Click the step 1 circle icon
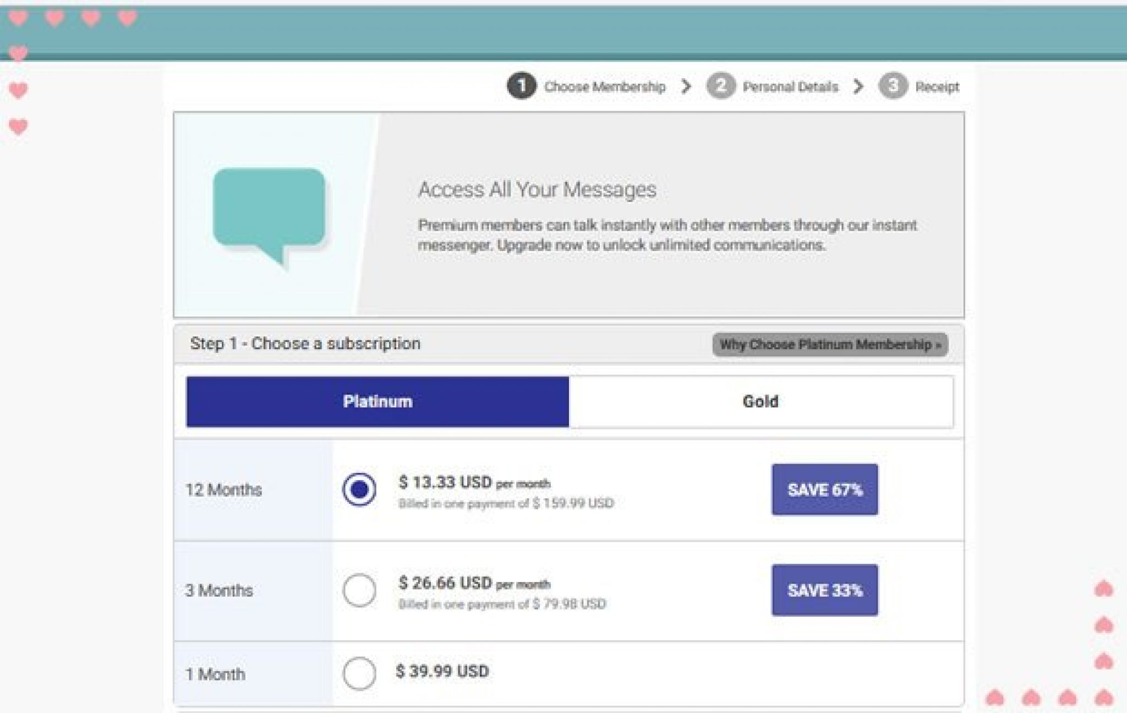Image resolution: width=1127 pixels, height=713 pixels. pos(521,86)
